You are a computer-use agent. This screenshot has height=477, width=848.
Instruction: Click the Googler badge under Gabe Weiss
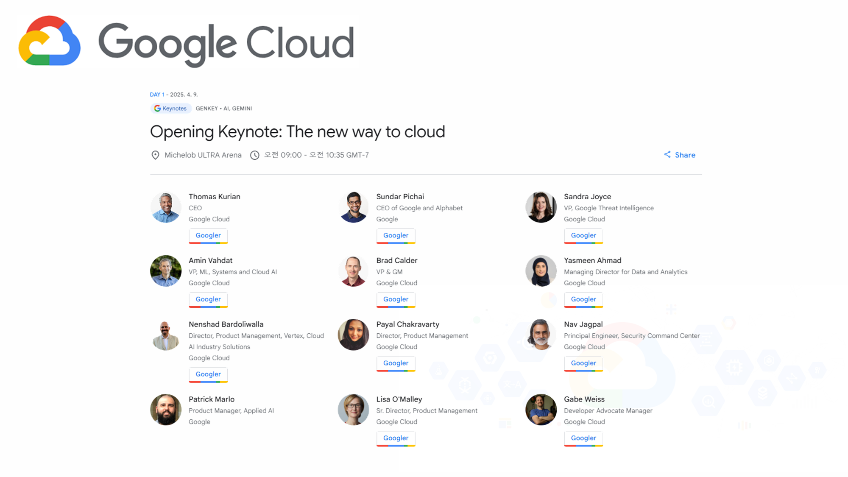[x=583, y=439]
